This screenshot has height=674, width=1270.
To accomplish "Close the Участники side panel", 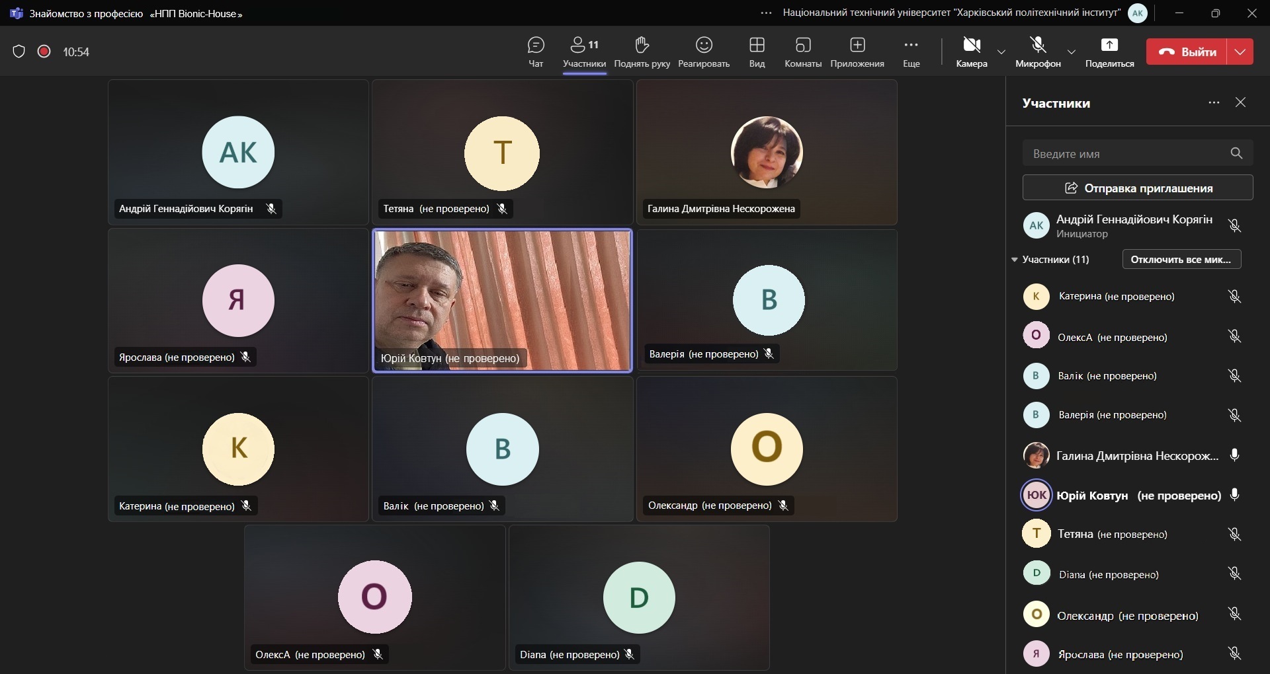I will [x=1241, y=102].
